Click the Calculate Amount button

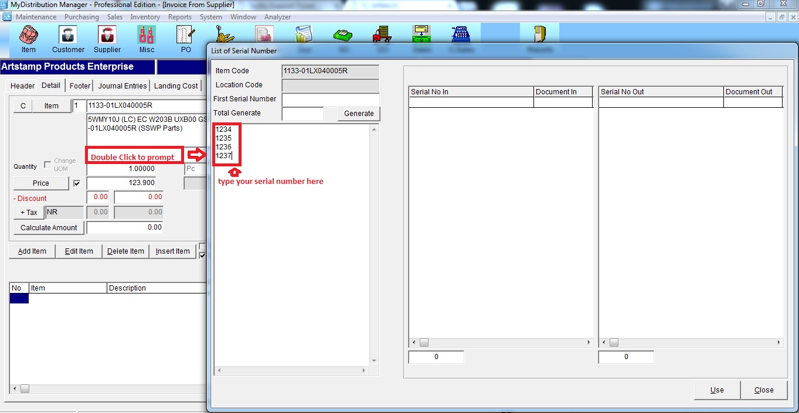(x=49, y=228)
